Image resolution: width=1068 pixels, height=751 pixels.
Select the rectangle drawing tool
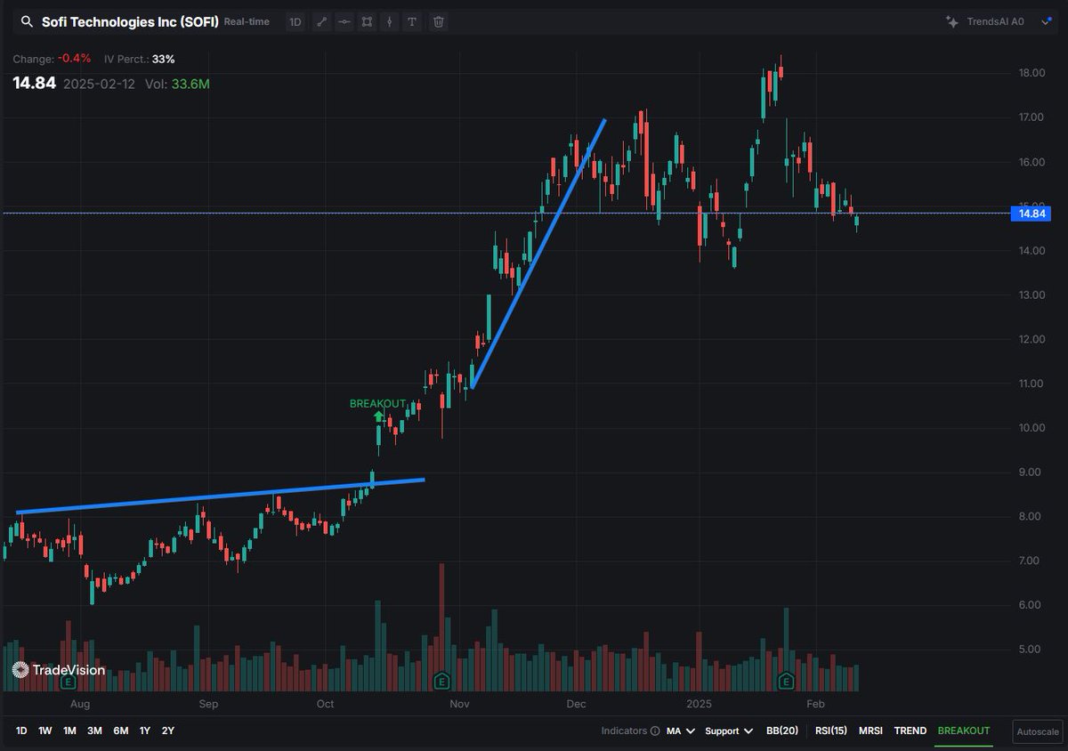(x=367, y=21)
